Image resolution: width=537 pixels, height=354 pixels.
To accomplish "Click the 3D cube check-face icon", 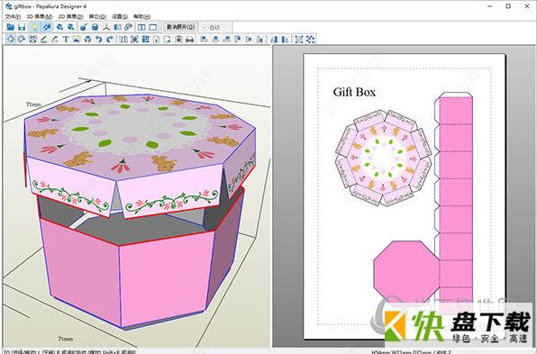I will [87, 39].
